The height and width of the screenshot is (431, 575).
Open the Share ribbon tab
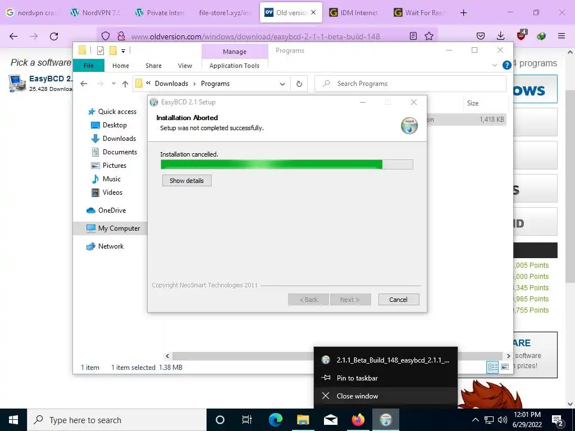(153, 66)
